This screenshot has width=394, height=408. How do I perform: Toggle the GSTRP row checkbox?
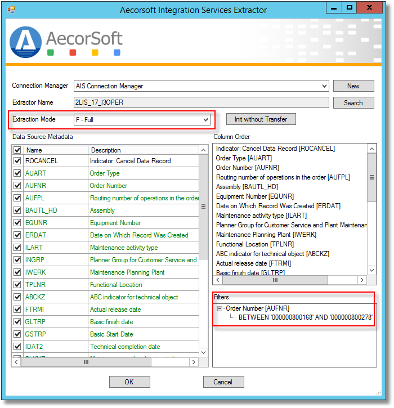pyautogui.click(x=17, y=334)
